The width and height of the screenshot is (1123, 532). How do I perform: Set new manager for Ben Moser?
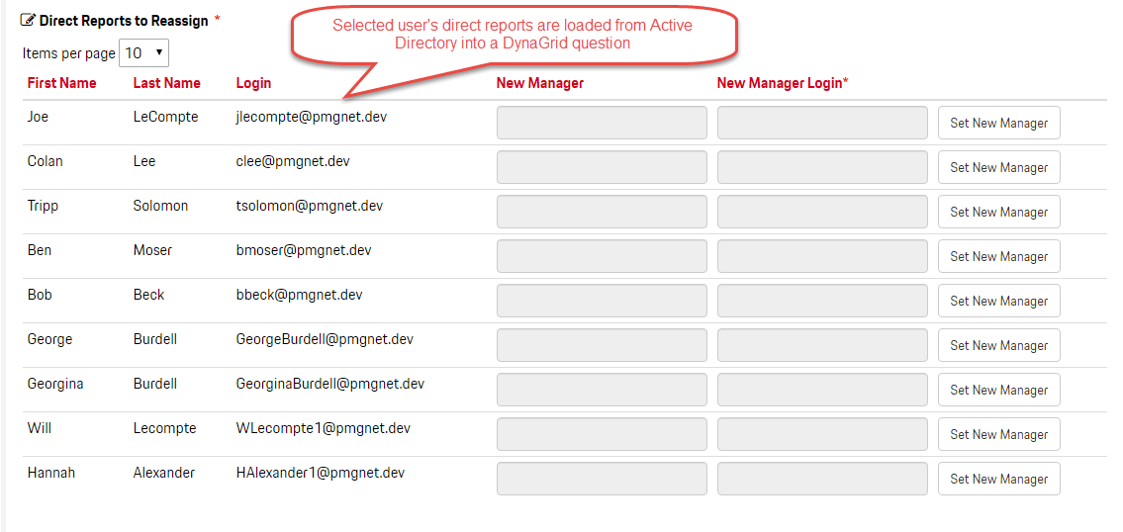coord(999,256)
